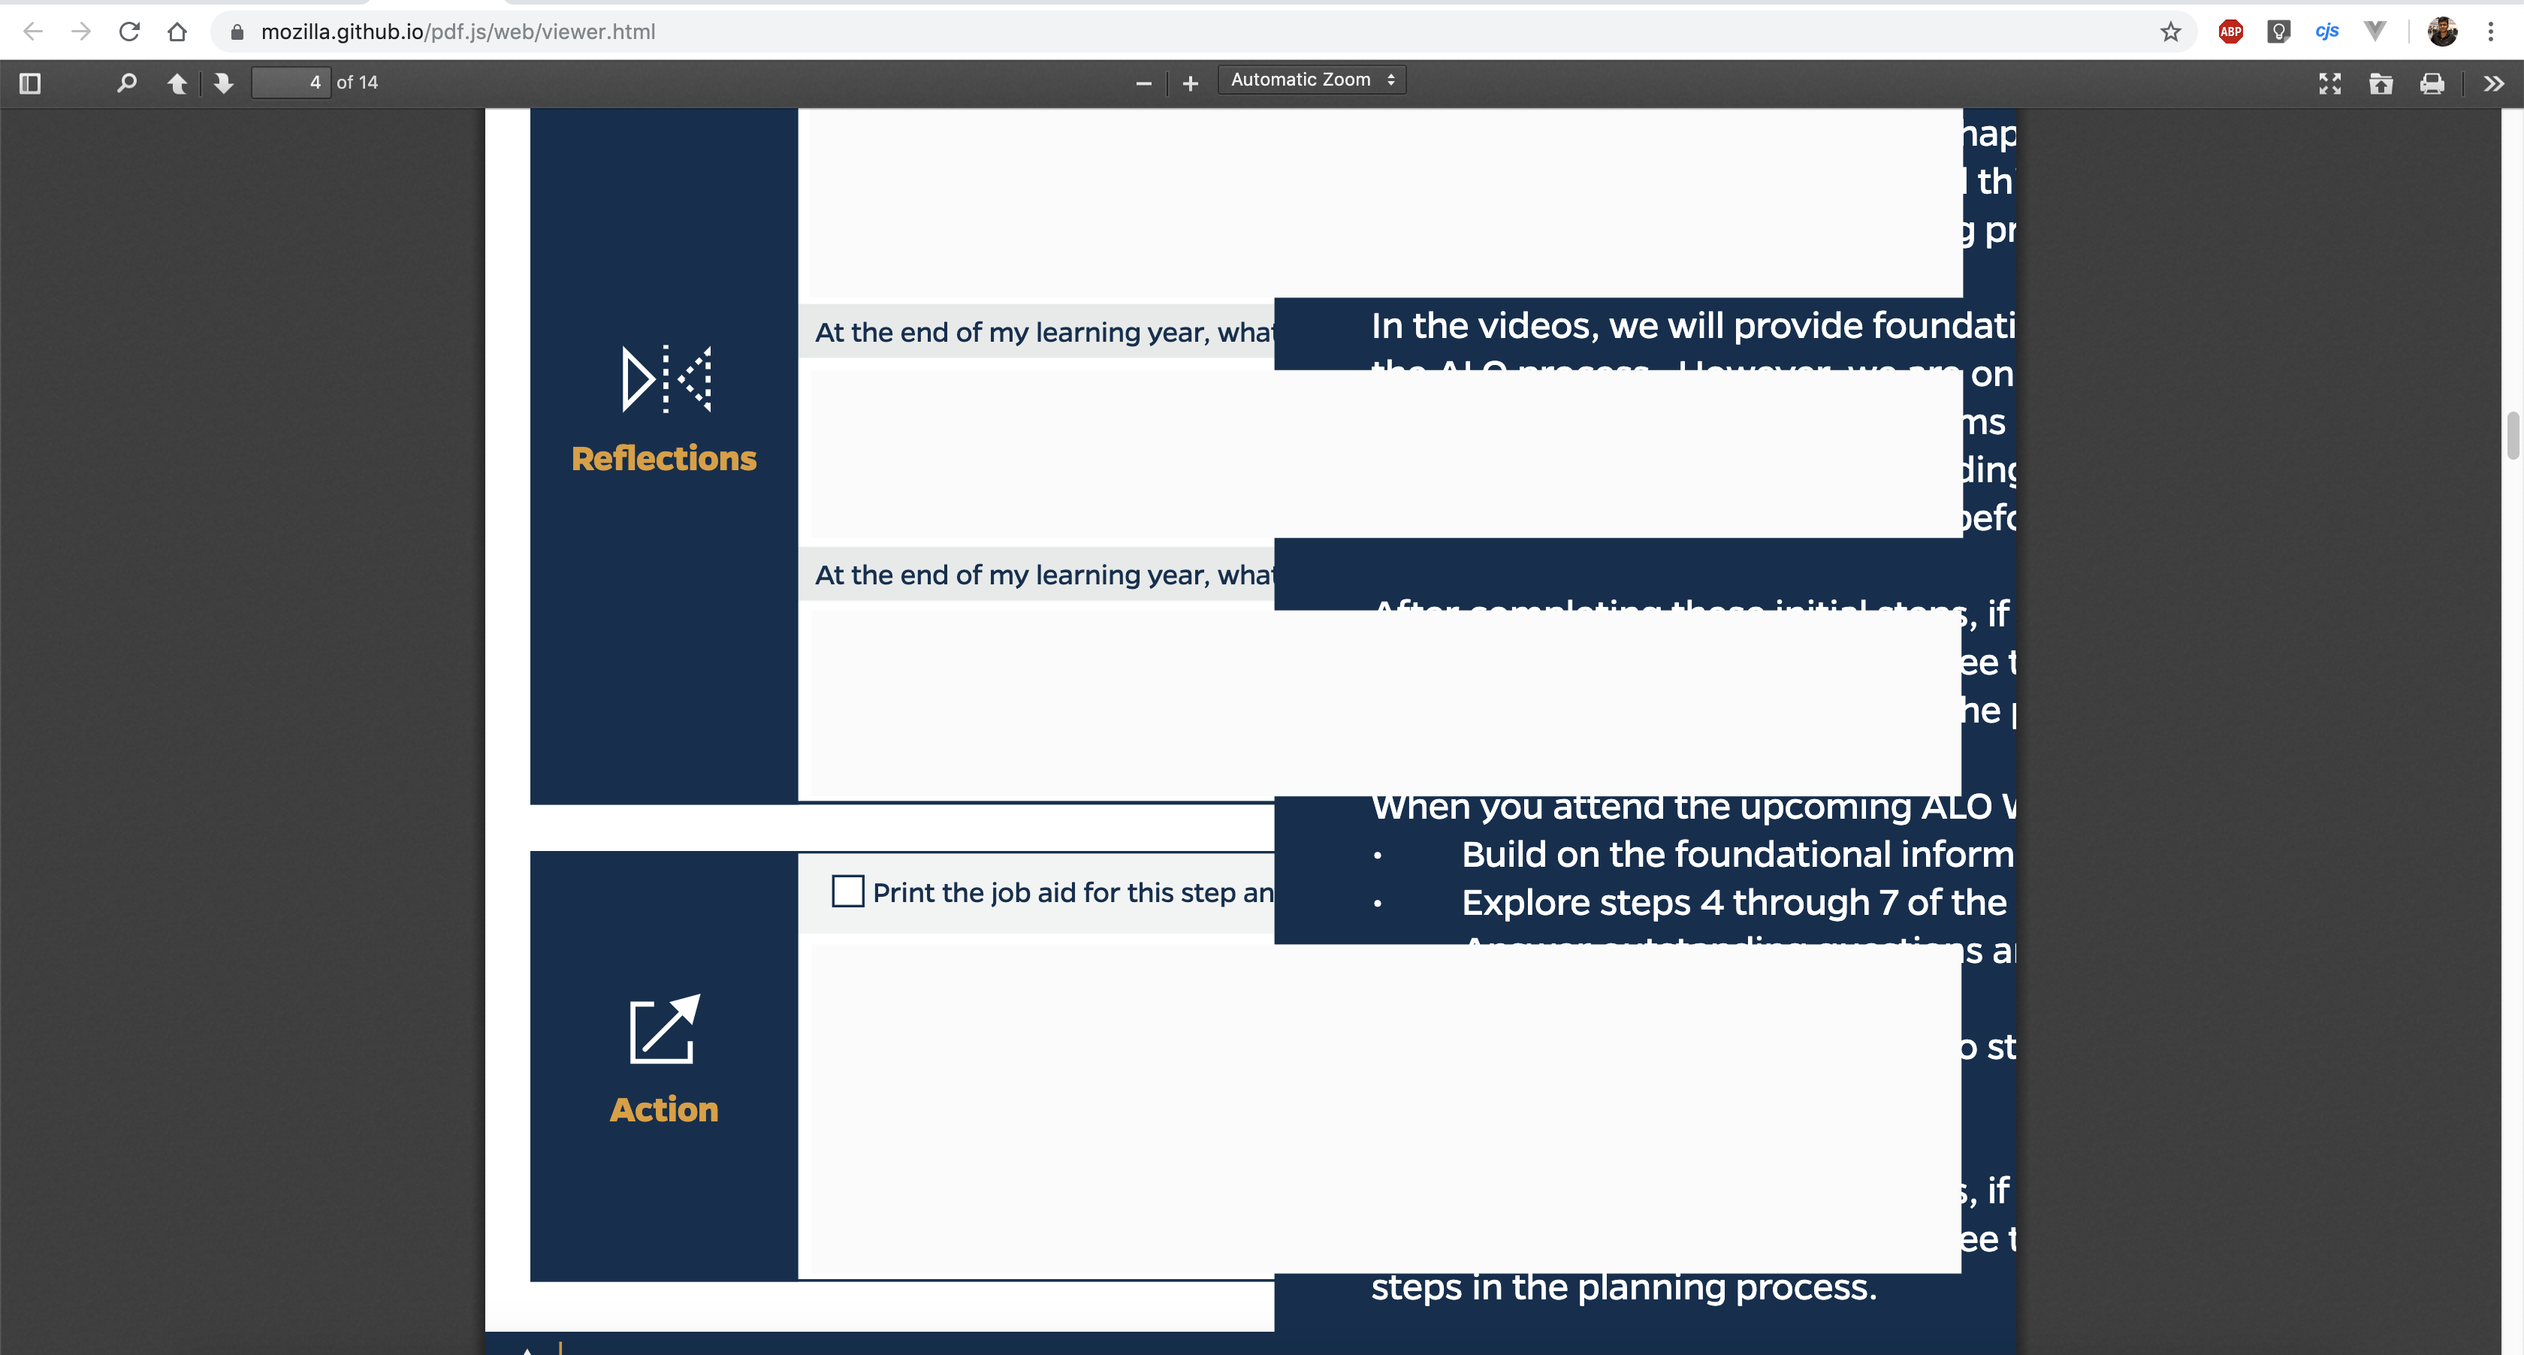Bookmark this page with the star
2524x1355 pixels.
coord(2171,30)
